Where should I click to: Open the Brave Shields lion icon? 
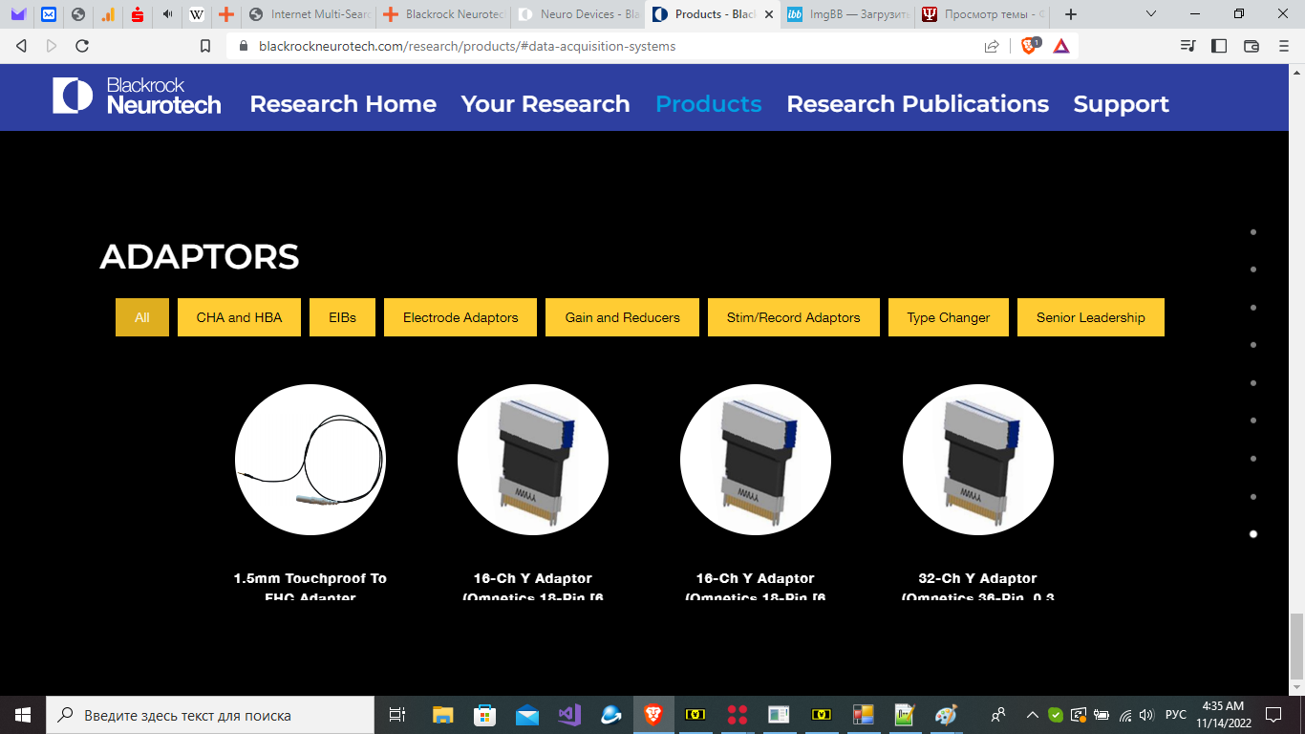[x=1030, y=45]
